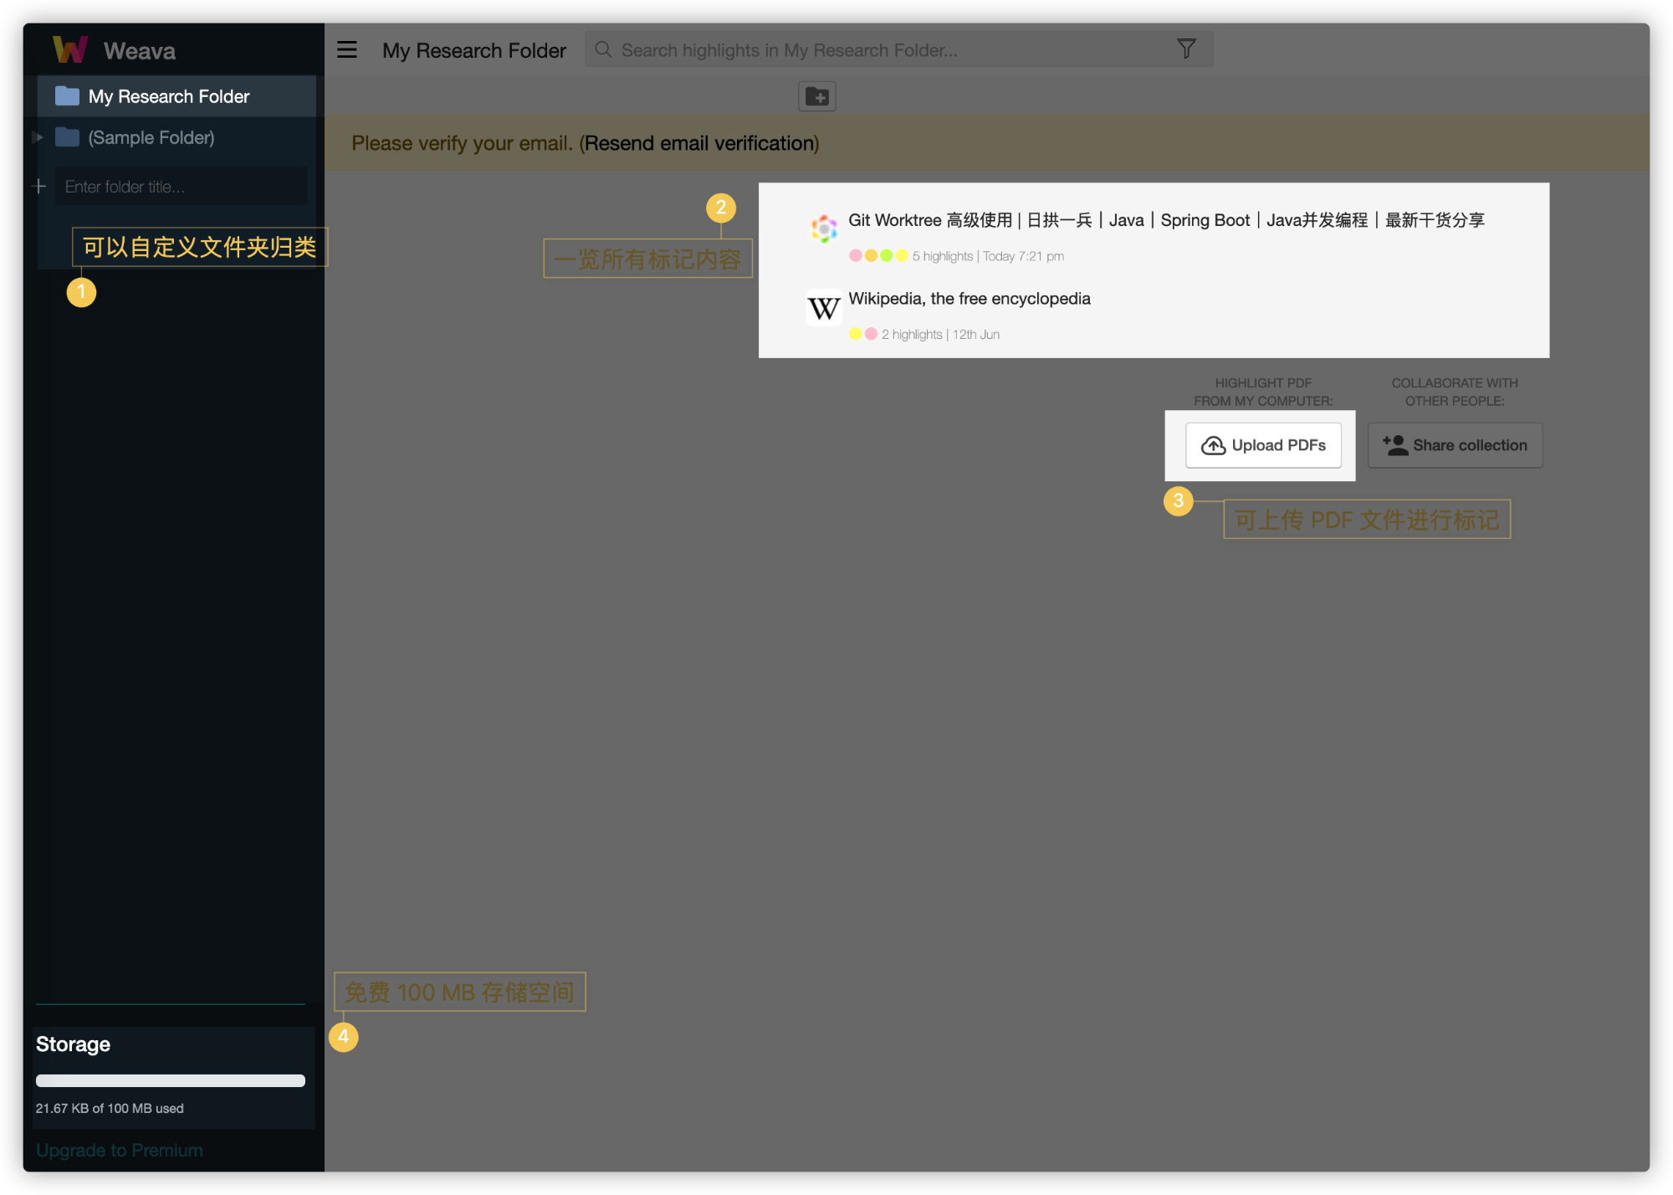Open the highlight filter funnel
1673x1195 pixels.
[x=1186, y=49]
